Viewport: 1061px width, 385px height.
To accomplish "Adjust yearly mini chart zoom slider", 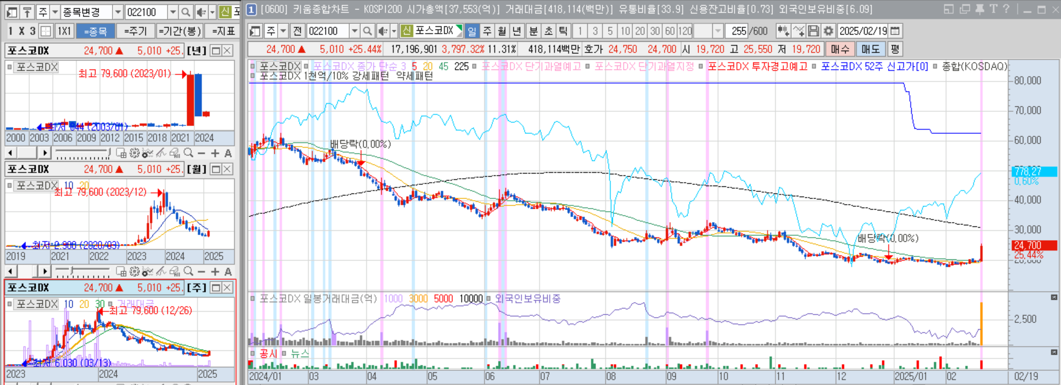I will coord(83,153).
